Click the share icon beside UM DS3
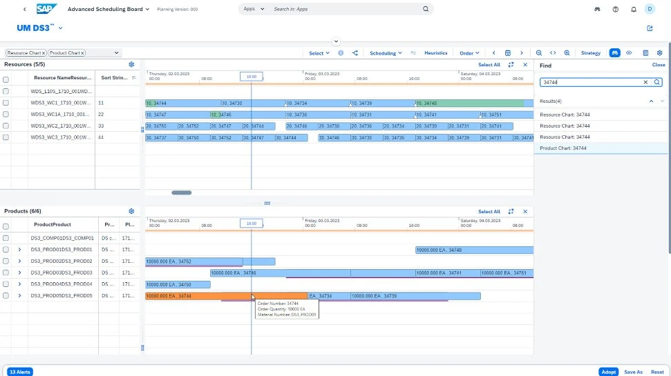 point(650,28)
